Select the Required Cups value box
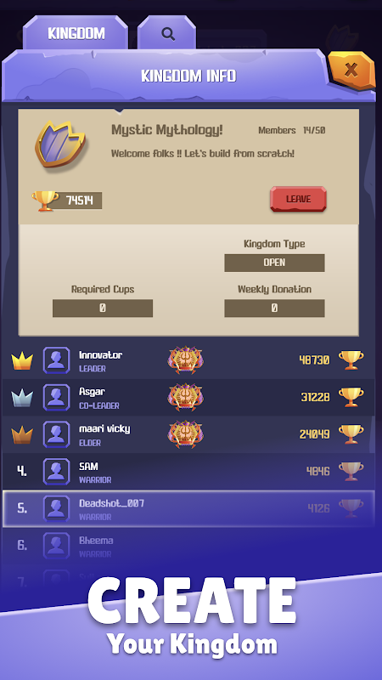 coord(103,308)
